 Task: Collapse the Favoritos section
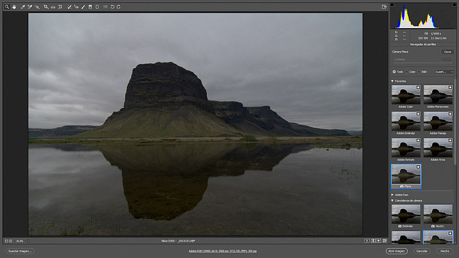393,81
